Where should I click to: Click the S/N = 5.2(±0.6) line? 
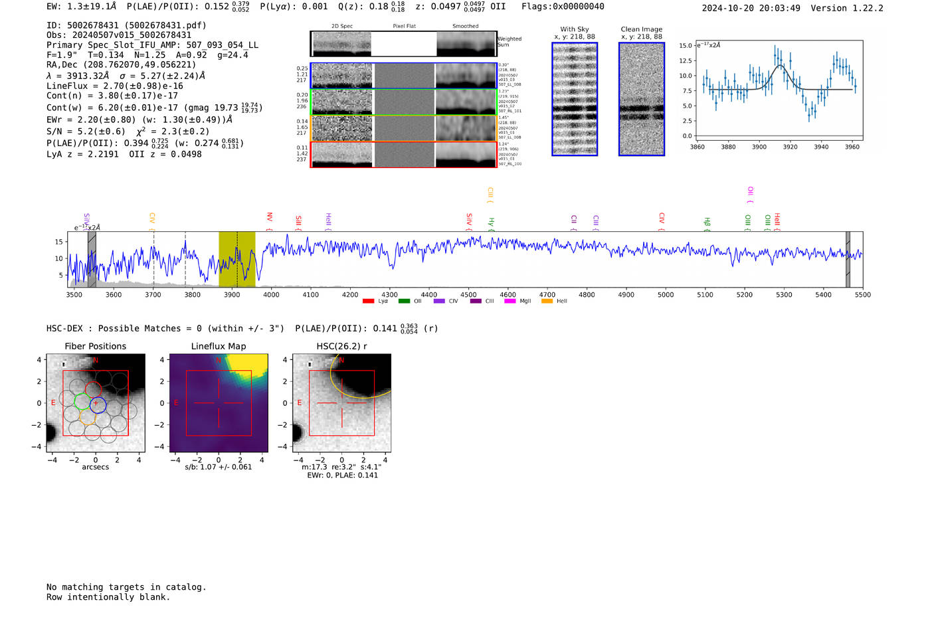128,131
